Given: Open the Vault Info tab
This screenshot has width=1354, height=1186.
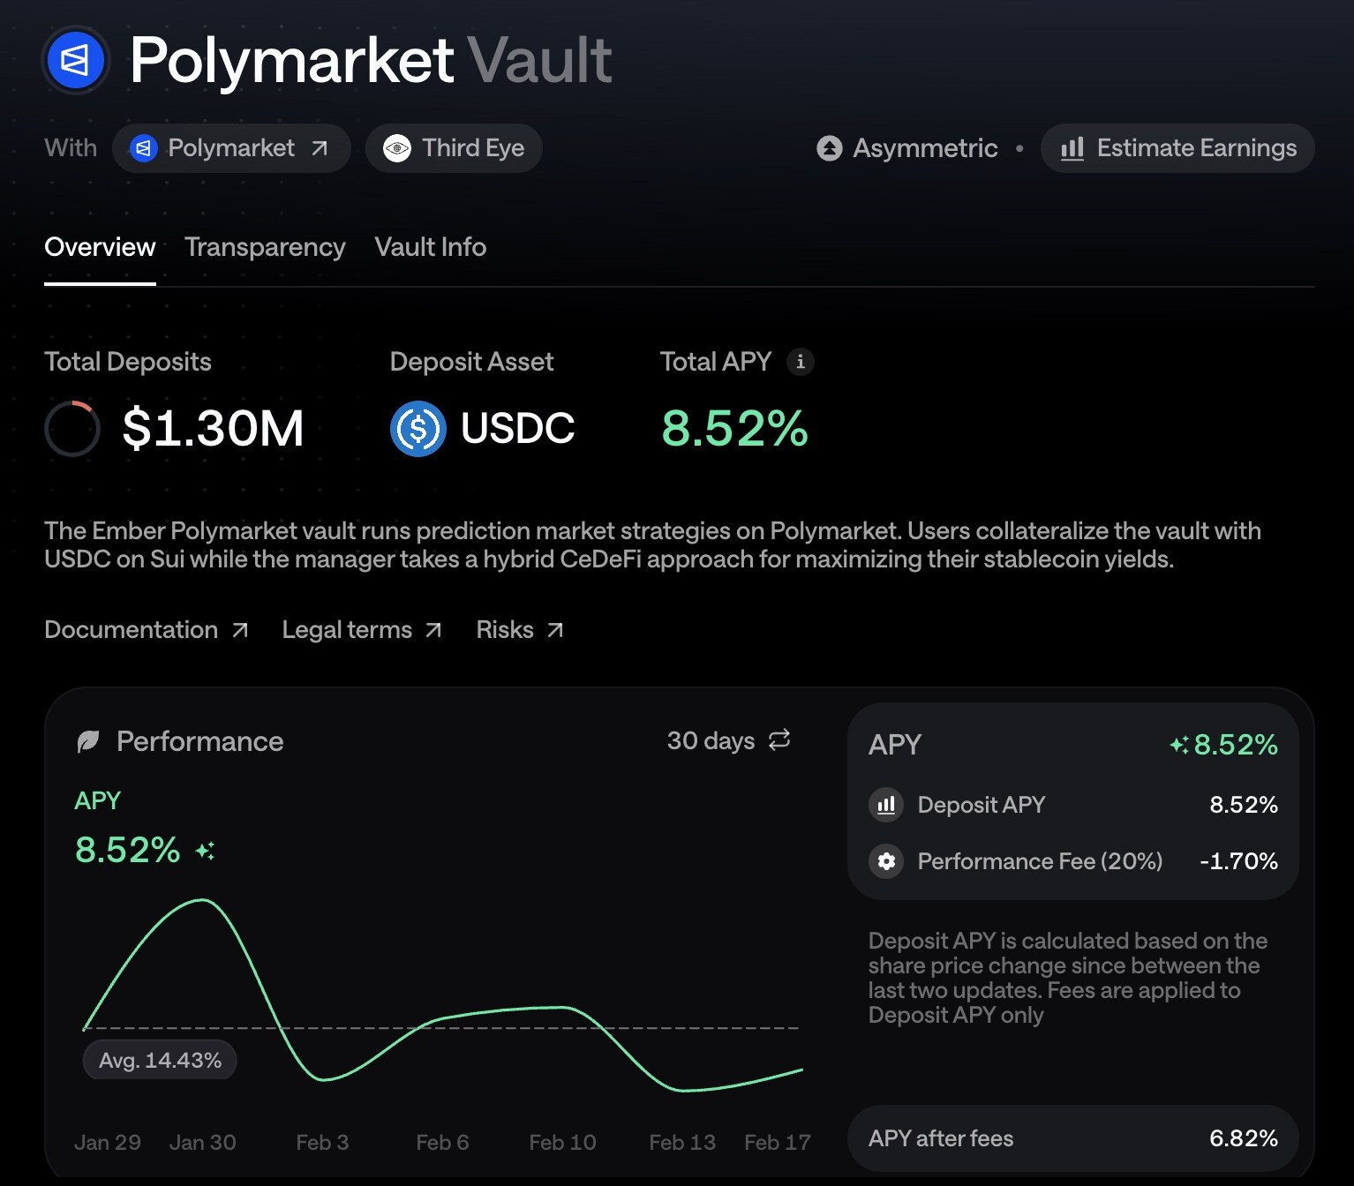Looking at the screenshot, I should (x=430, y=247).
